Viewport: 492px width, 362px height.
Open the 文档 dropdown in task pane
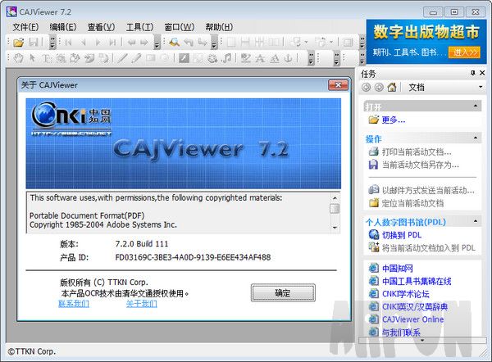[x=481, y=87]
